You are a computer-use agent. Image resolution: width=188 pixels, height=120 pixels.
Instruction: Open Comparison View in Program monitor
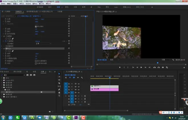click(167, 67)
